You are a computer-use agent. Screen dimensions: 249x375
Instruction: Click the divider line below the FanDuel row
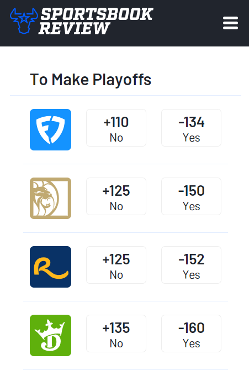tap(125, 164)
